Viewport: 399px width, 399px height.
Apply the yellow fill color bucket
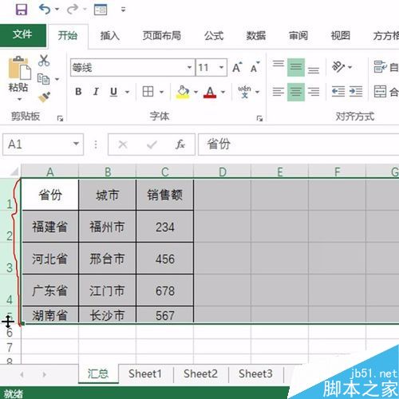pyautogui.click(x=183, y=92)
